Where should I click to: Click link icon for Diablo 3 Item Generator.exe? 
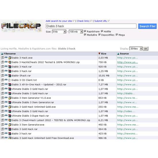6,124
